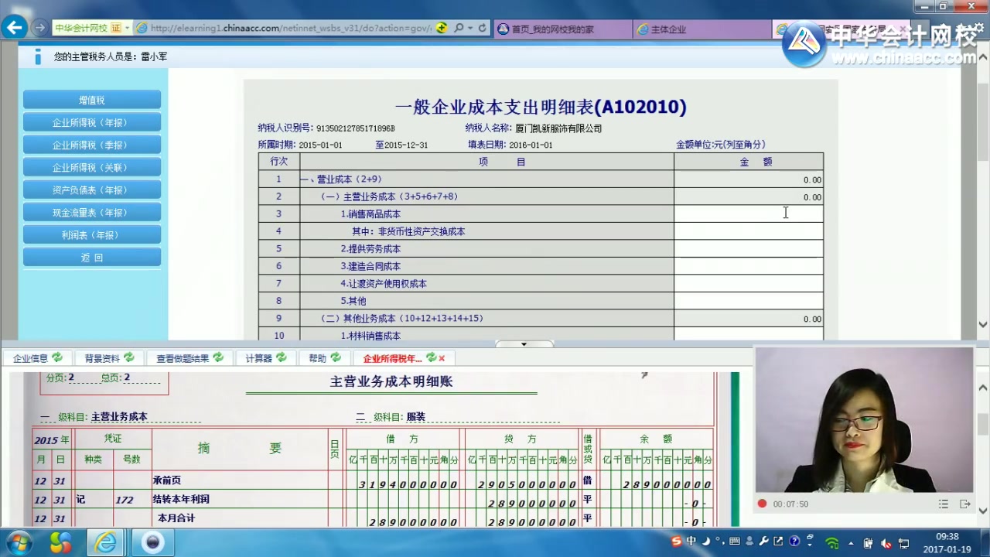Open the 背景资料 tab
990x557 pixels.
(x=102, y=358)
